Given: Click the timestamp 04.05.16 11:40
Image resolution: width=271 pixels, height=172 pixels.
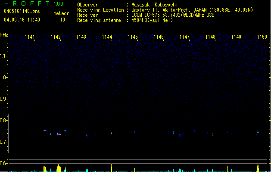Looking at the screenshot, I should coord(22,20).
